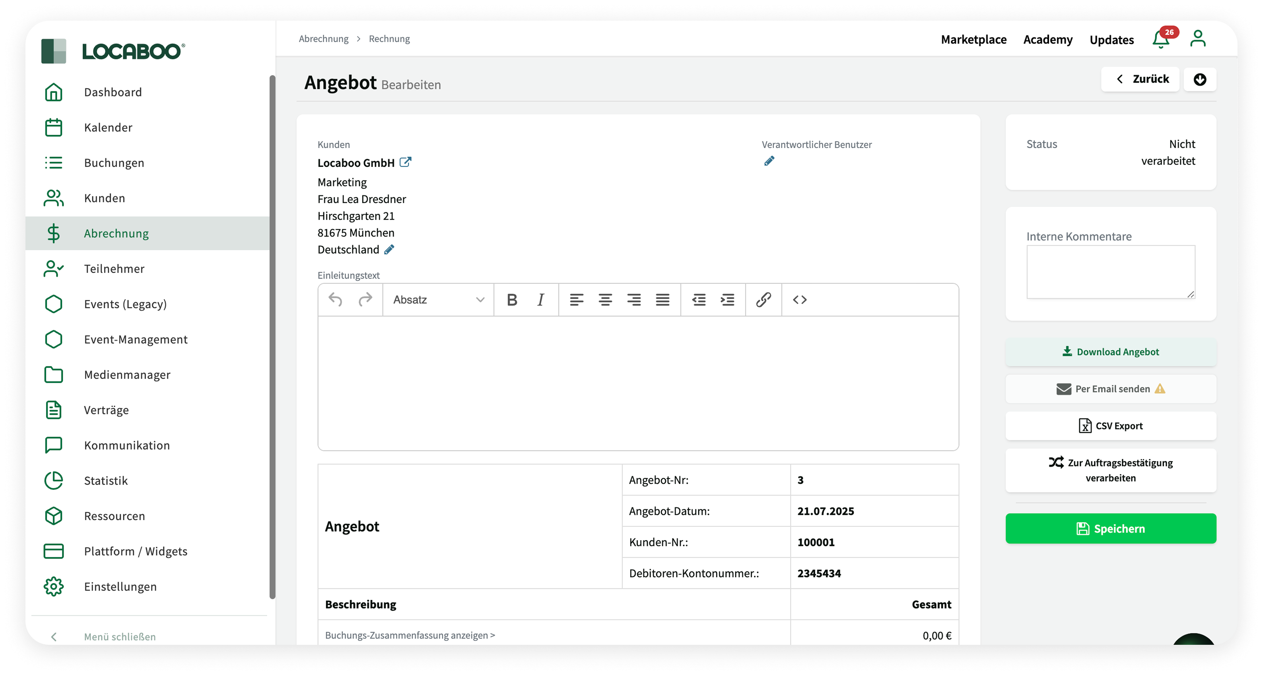Edit the customer address with the pencil icon
Screen dimensions: 1263x675
coord(389,250)
